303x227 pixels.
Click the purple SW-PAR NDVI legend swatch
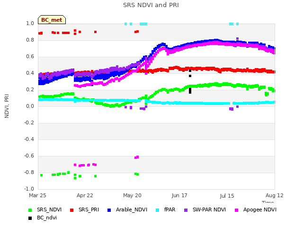(x=186, y=210)
